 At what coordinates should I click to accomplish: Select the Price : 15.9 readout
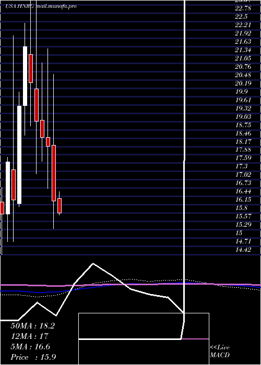point(33,357)
